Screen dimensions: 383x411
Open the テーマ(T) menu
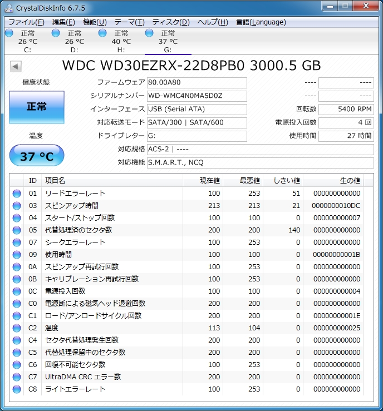tap(130, 22)
